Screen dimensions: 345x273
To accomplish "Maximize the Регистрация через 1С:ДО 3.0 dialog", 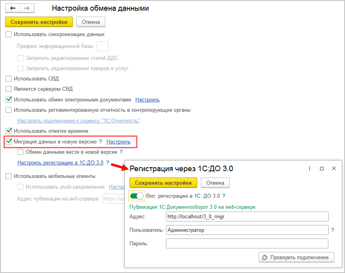I will (x=322, y=169).
